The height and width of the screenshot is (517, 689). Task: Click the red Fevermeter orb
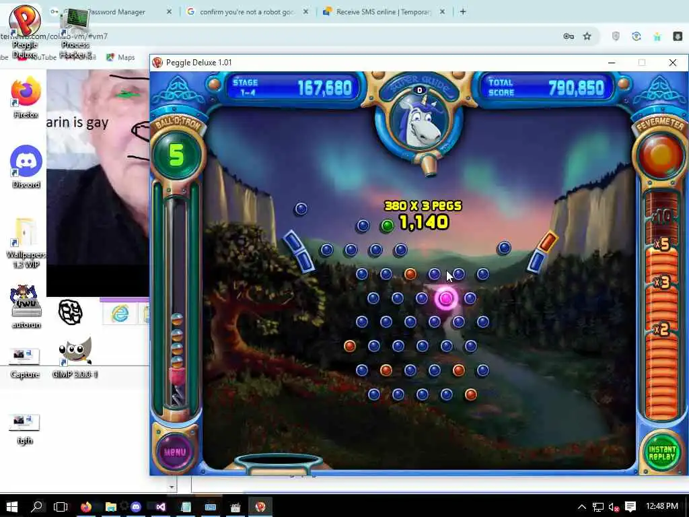[x=661, y=156]
